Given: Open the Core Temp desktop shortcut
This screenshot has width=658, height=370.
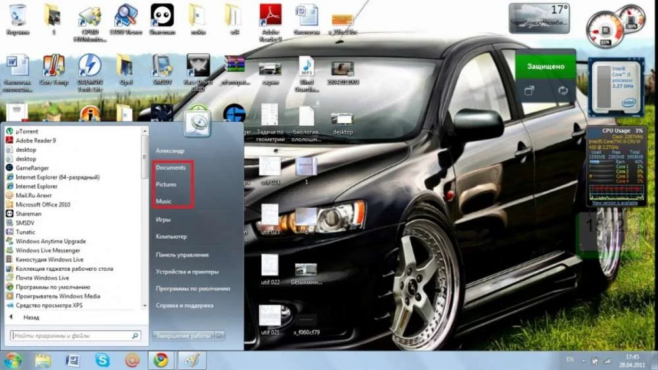Looking at the screenshot, I should (54, 69).
